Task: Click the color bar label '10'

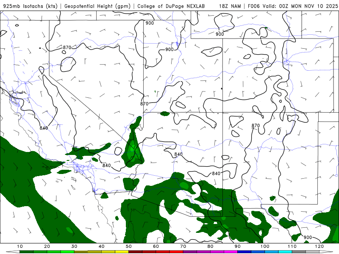Action: pos(19,246)
